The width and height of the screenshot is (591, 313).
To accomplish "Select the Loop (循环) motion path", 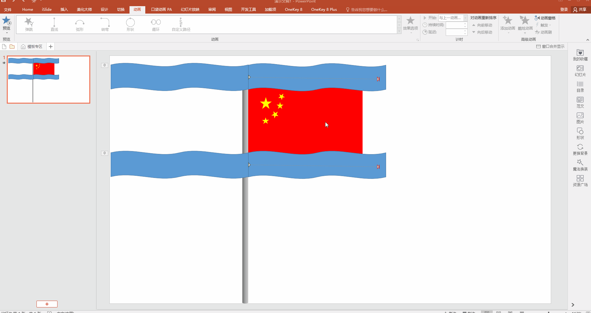I will [156, 25].
